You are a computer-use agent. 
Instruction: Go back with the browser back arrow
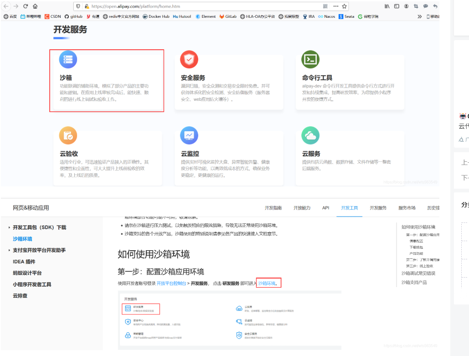6,6
